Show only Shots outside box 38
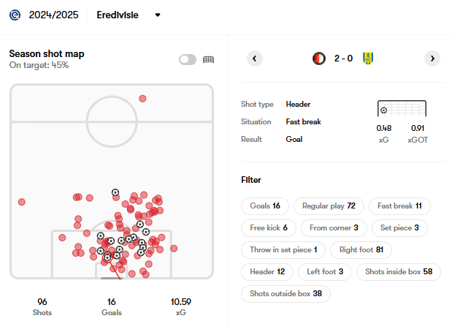This screenshot has width=452, height=324. 286,294
